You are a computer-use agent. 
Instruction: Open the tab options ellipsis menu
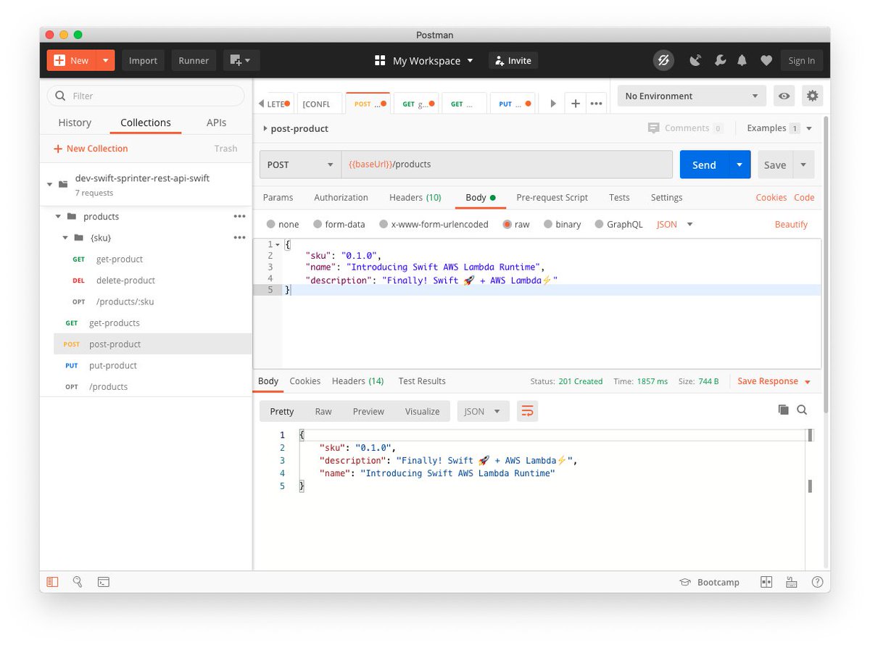[x=597, y=104]
